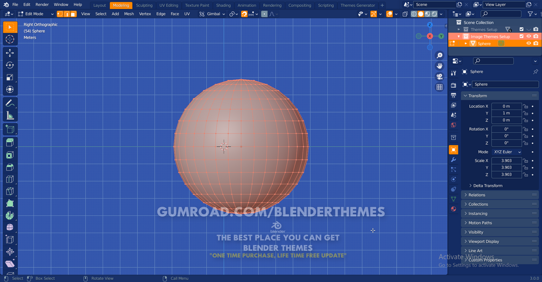Click the object name field Sphere
The image size is (542, 282).
[x=505, y=84]
